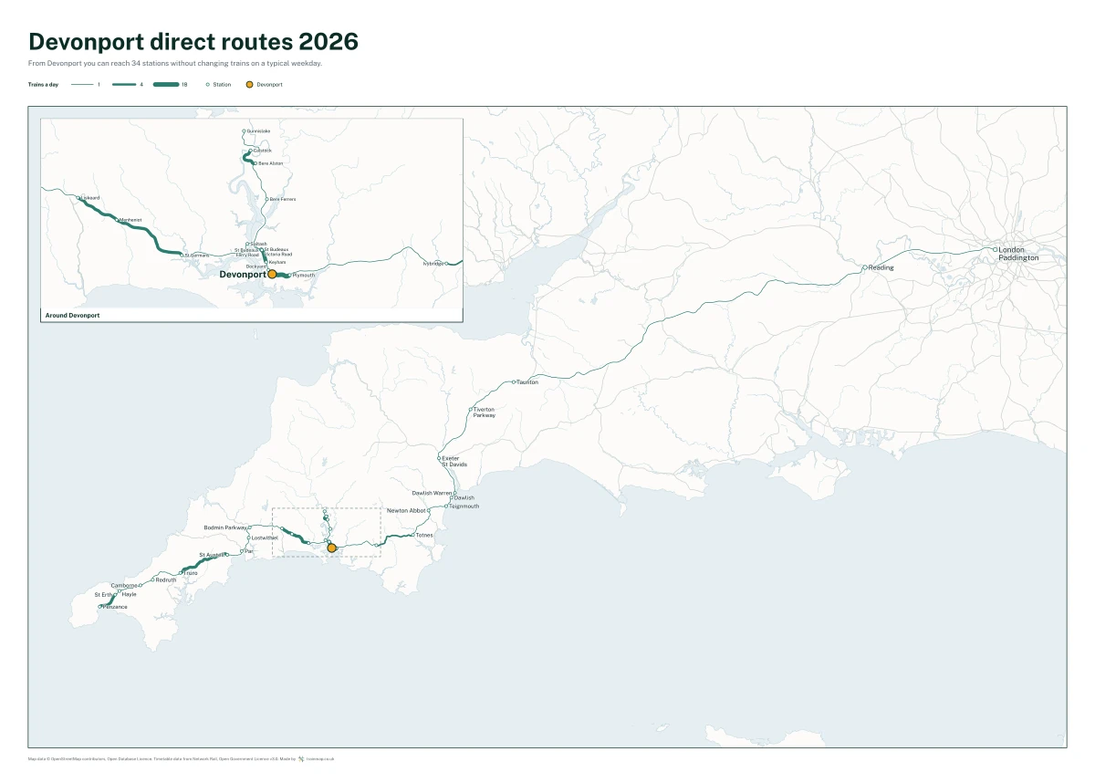Click the Dockyard station label
Screen dimensions: 1095x783
coord(255,266)
